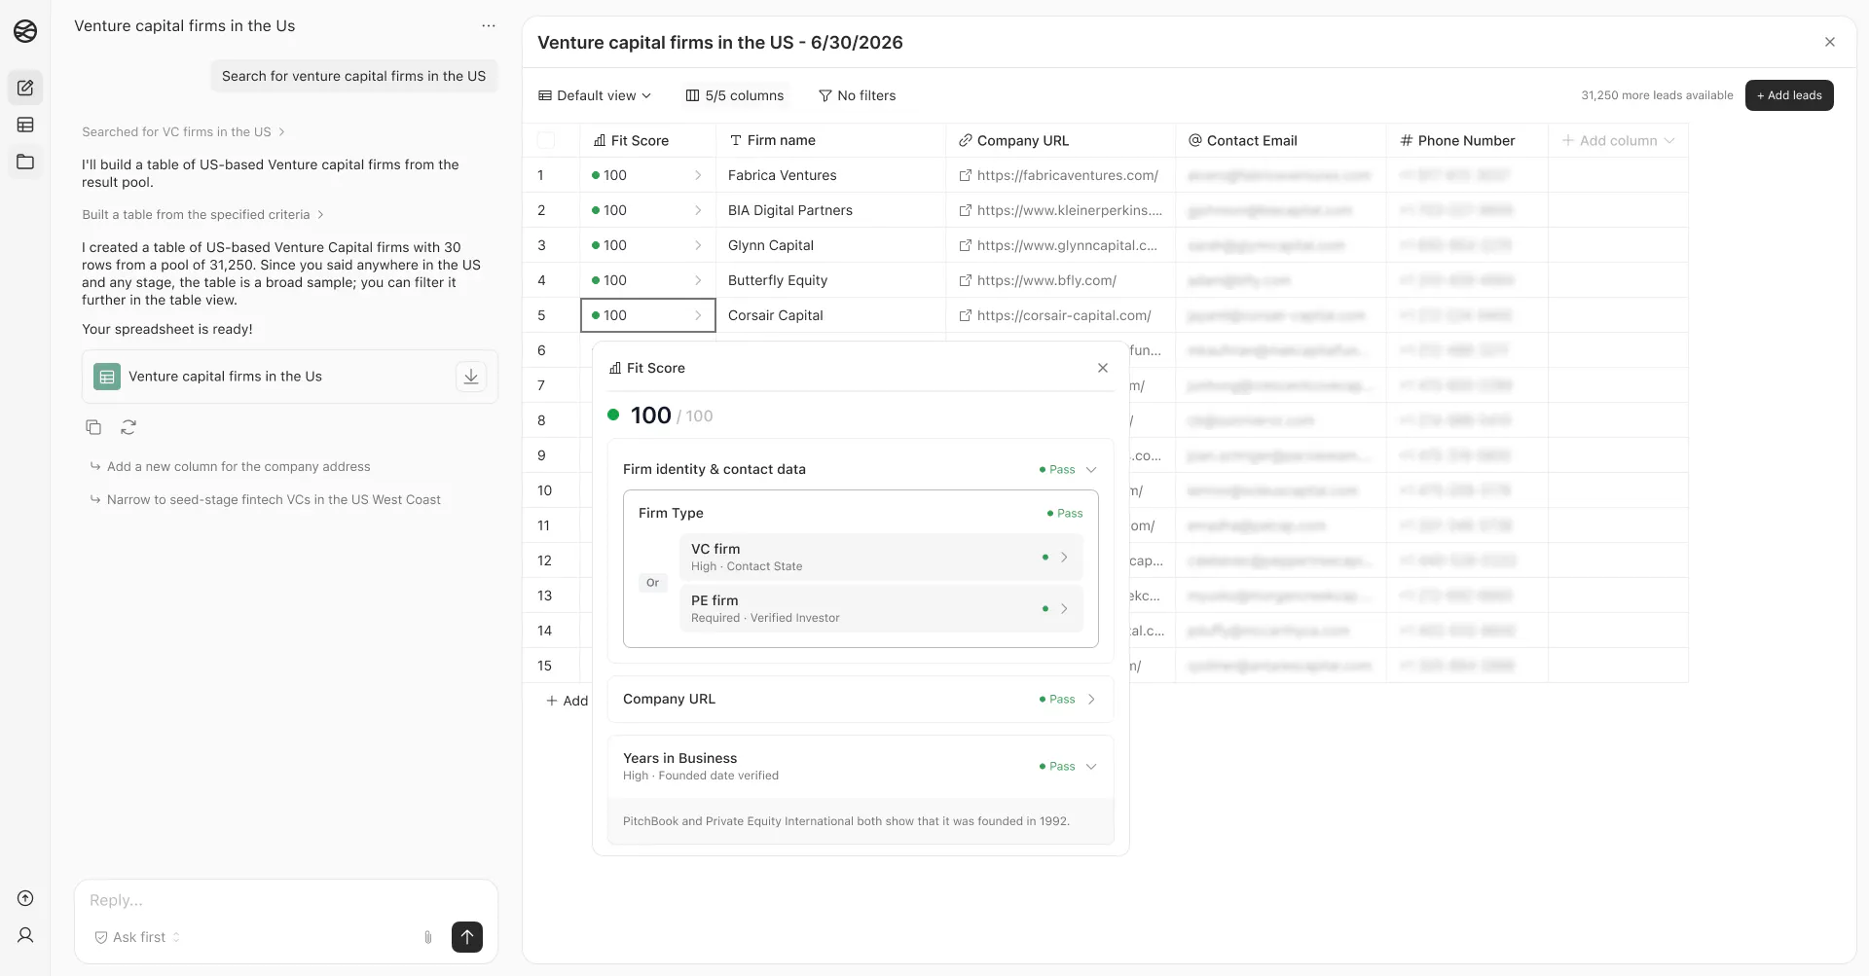The image size is (1869, 976).
Task: Expand the VC firm criterion details
Action: click(1064, 558)
